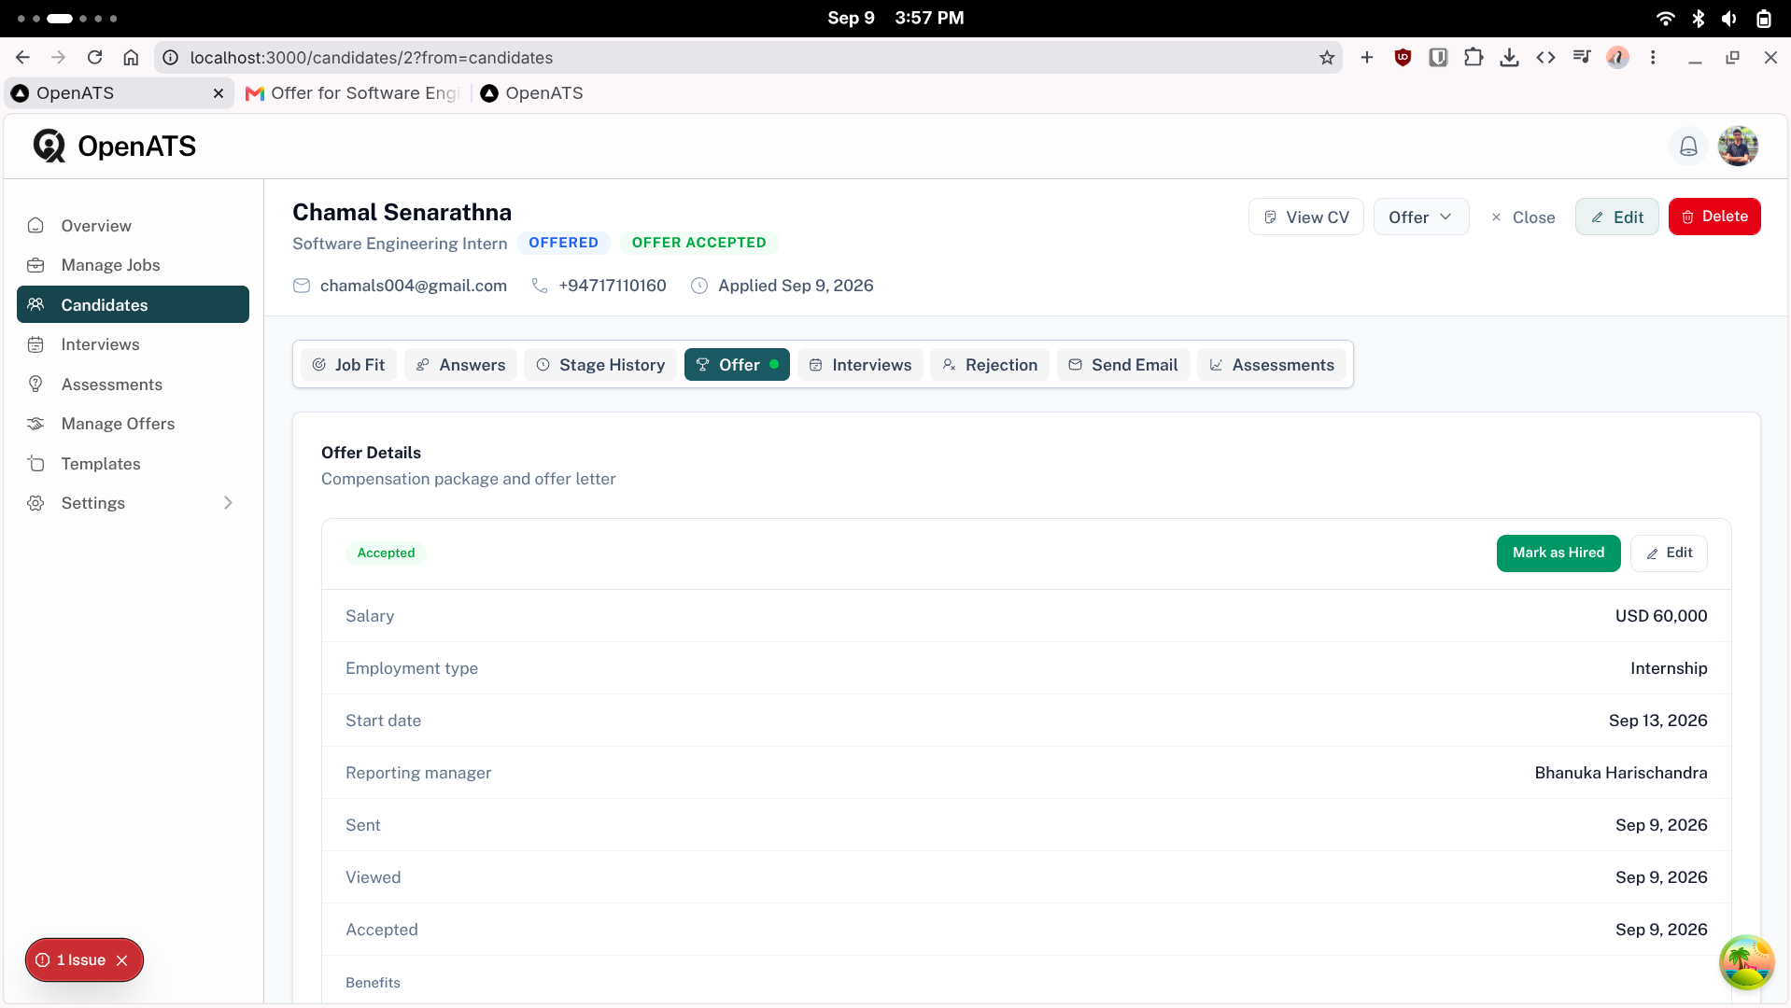Click the Mark as Hired button
The image size is (1791, 1008).
click(x=1558, y=553)
